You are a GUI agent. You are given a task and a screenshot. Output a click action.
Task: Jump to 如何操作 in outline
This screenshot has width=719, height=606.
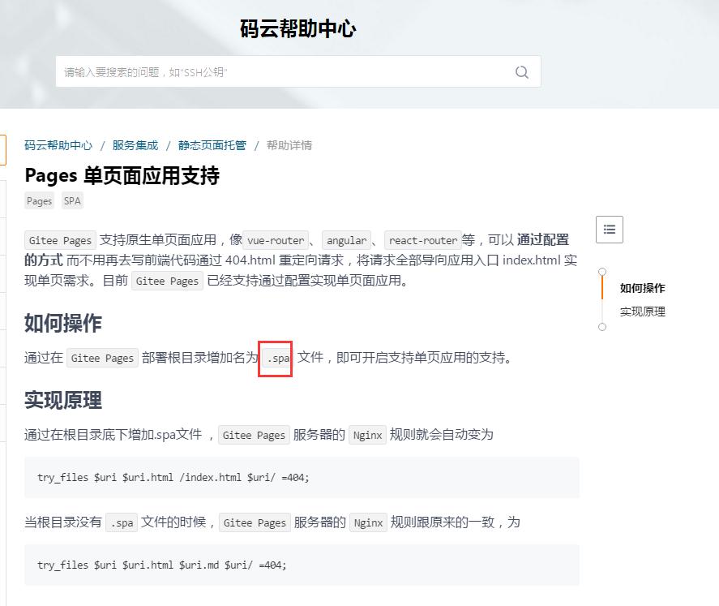tap(642, 288)
